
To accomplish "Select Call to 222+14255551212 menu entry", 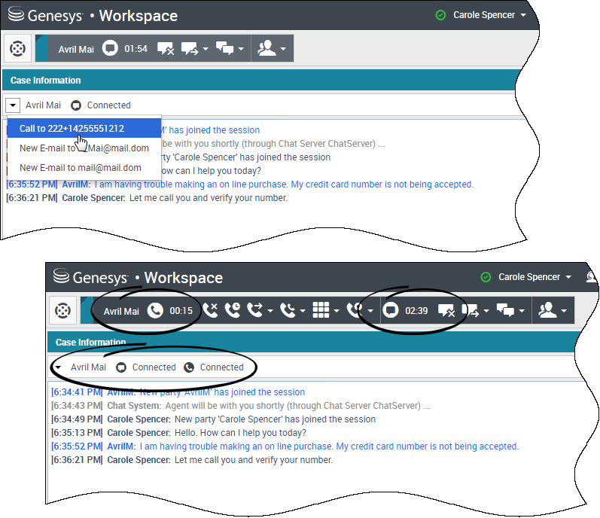I will click(x=84, y=129).
